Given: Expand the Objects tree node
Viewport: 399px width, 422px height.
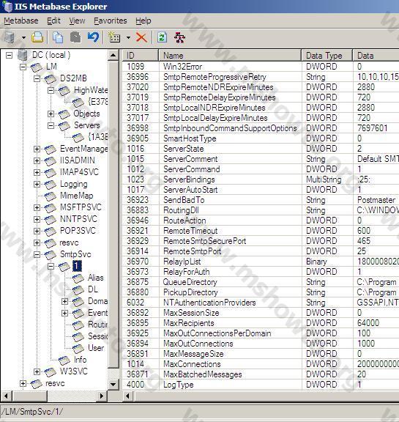Looking at the screenshot, I should pos(51,114).
